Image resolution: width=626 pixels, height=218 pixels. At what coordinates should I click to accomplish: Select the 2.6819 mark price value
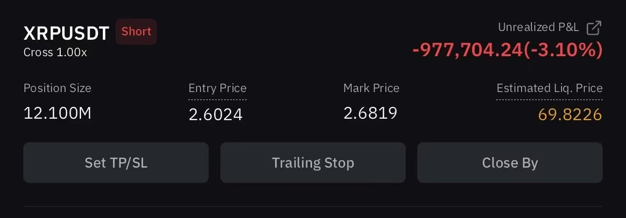click(x=370, y=113)
